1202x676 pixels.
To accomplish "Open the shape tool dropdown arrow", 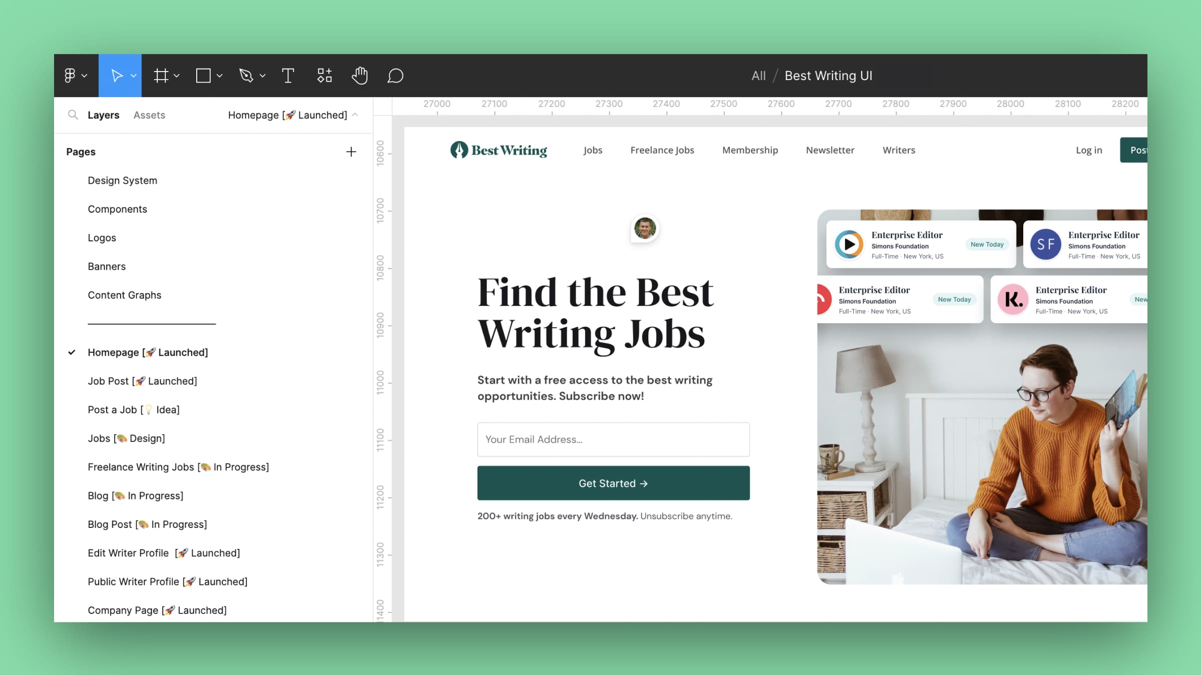I will tap(219, 76).
